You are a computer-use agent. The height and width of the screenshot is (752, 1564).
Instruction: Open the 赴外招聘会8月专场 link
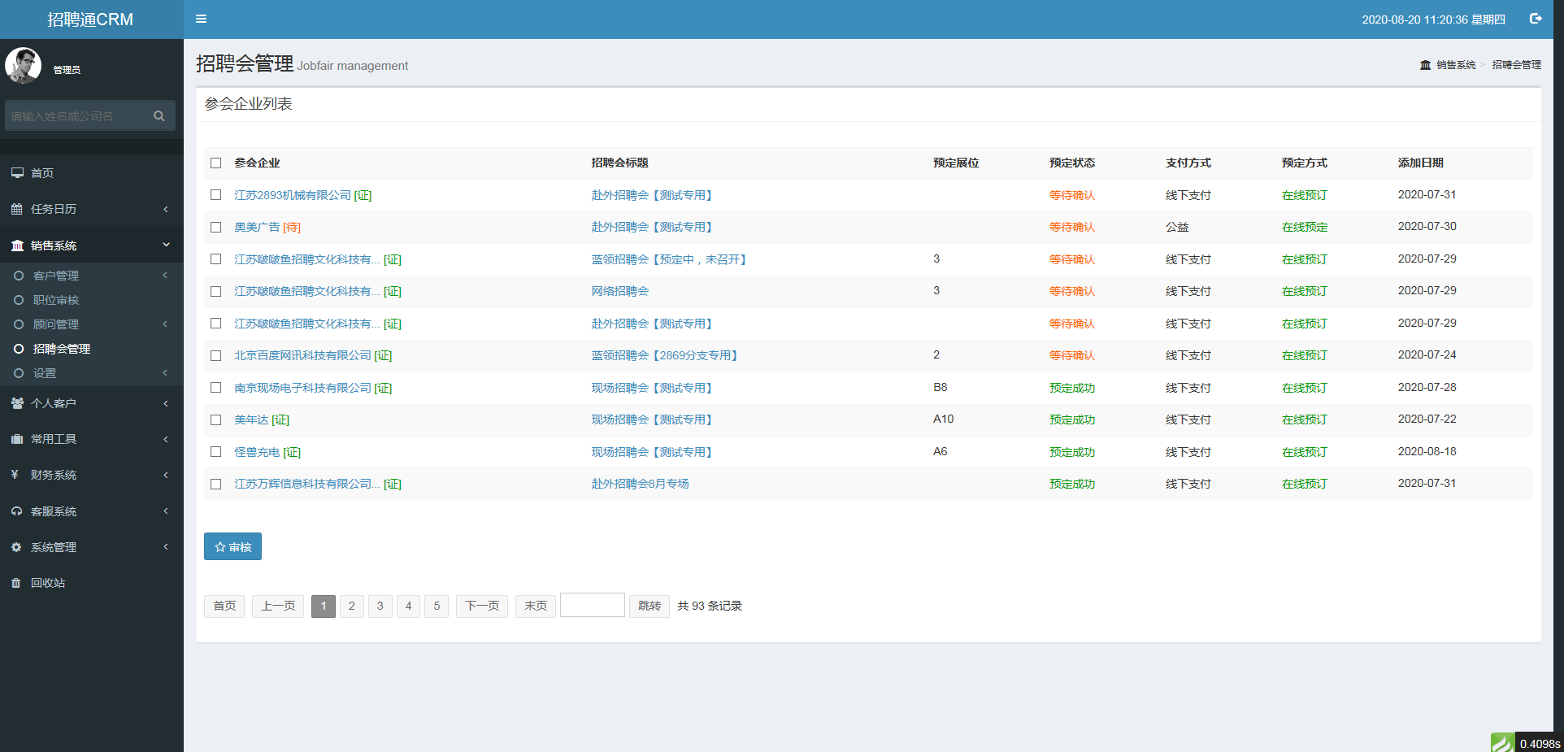pos(640,484)
